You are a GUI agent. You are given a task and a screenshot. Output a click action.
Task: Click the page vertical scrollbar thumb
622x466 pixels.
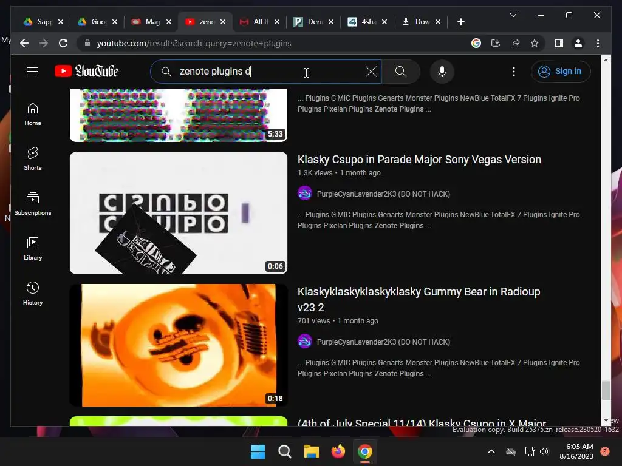(606, 390)
